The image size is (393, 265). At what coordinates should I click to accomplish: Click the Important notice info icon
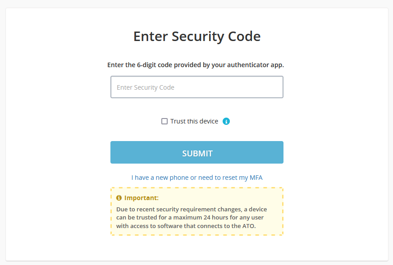pyautogui.click(x=119, y=198)
